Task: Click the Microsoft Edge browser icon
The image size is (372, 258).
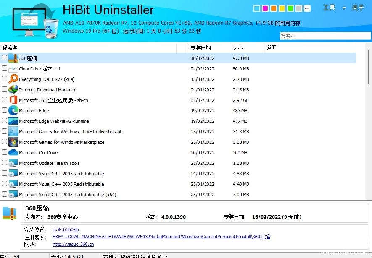Action: click(13, 110)
